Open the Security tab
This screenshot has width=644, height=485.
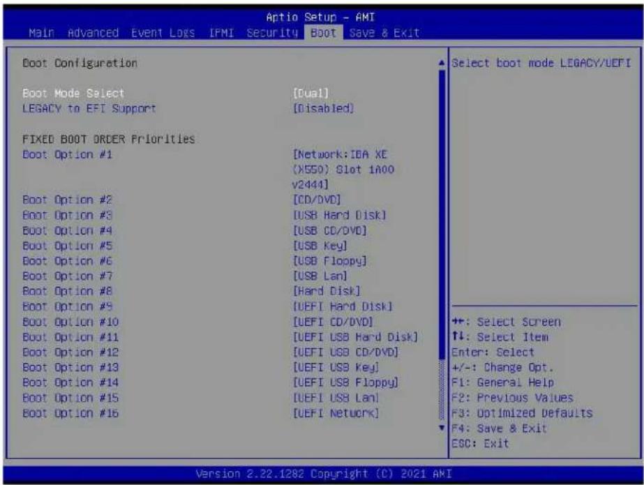click(x=272, y=33)
